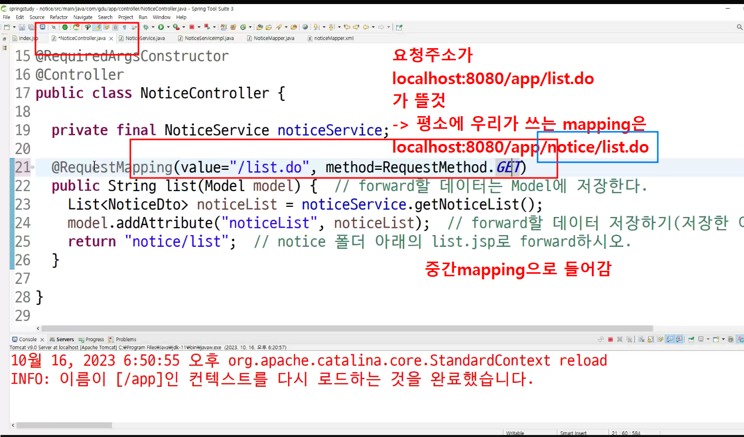The width and height of the screenshot is (744, 437).
Task: Click the Open Task folder icon
Action: (x=269, y=27)
